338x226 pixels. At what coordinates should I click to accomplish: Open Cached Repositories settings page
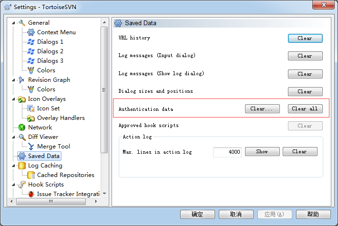pos(66,175)
